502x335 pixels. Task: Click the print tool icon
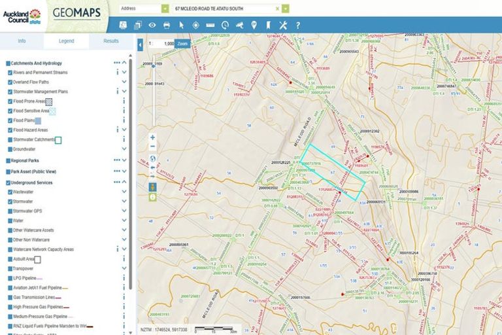pos(166,25)
